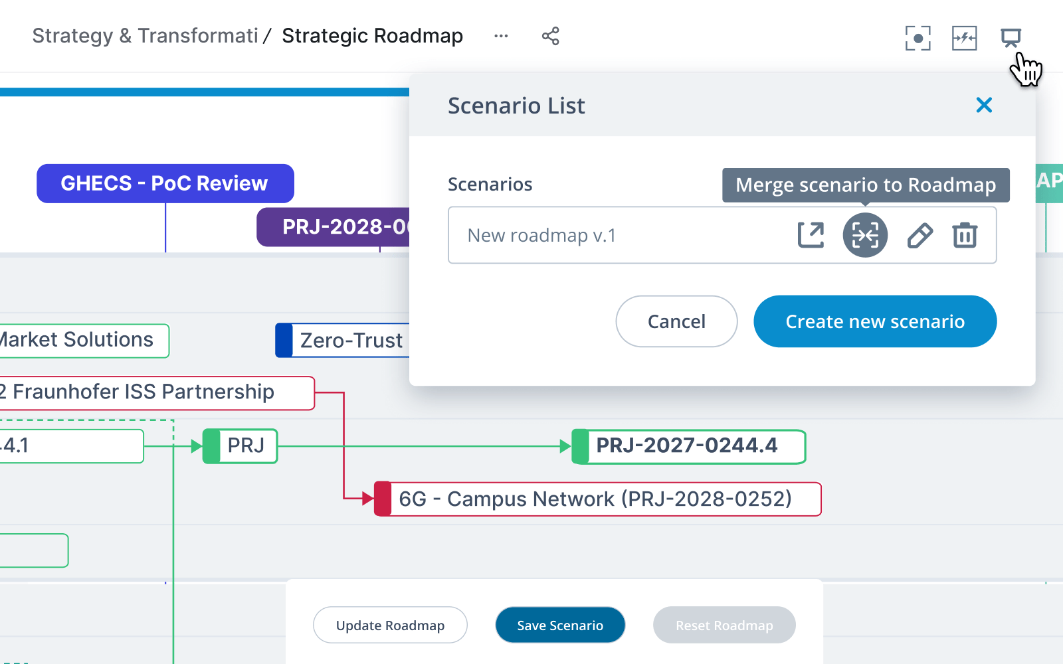Select the Market Solutions roadmap item
Image resolution: width=1063 pixels, height=664 pixels.
point(84,341)
